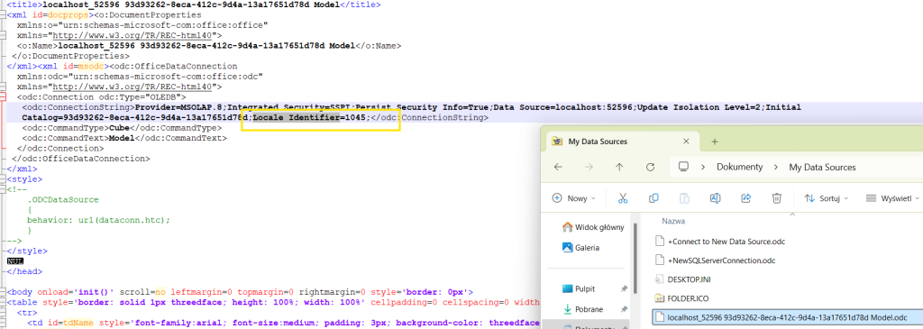Select the file +NewSQLServerConnection.odc
Viewport: 923px width, 329px height.
(723, 260)
